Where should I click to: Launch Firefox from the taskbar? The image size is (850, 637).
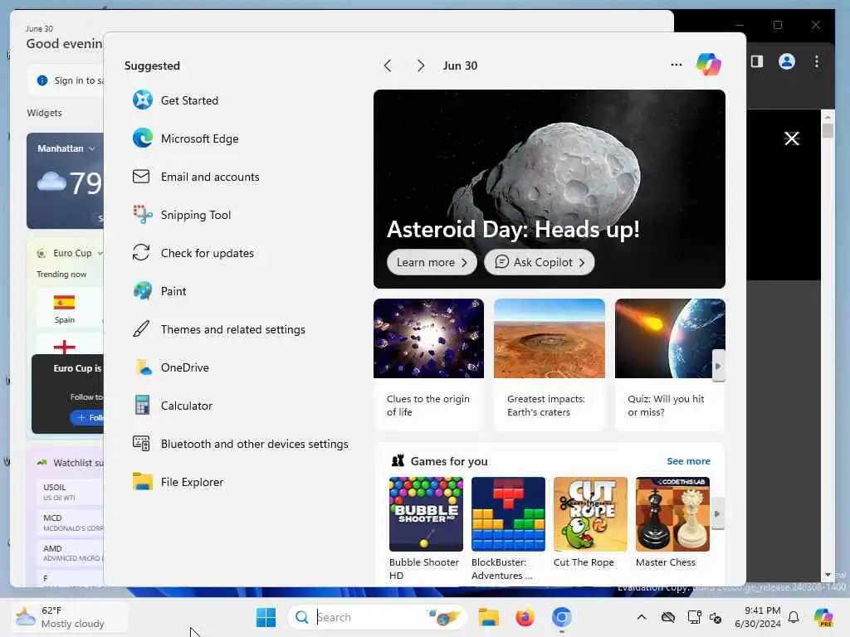[525, 617]
